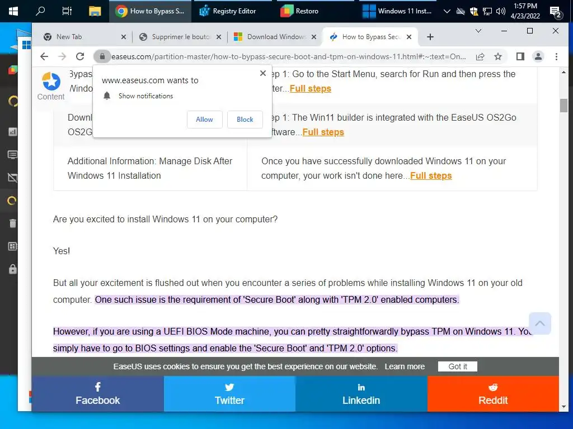The image size is (573, 429).
Task: Open the Windows Start menu
Action: (13, 11)
